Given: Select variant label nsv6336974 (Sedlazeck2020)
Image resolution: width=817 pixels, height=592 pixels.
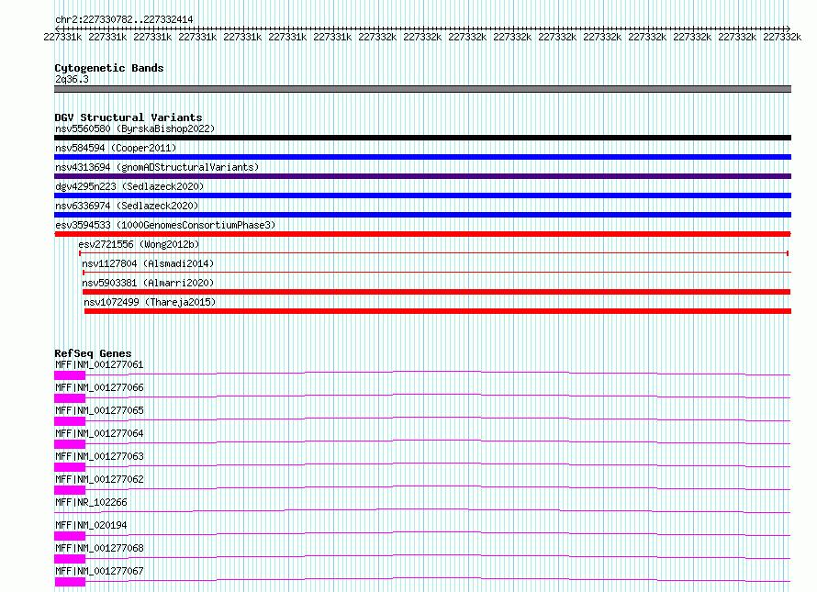Looking at the screenshot, I should pos(127,206).
